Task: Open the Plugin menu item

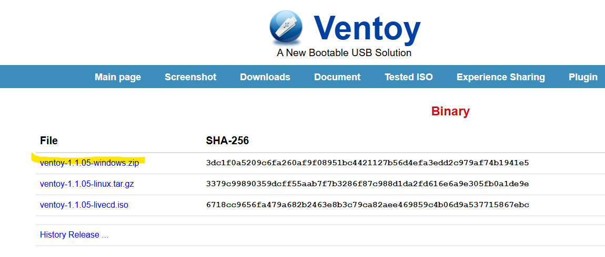Action: click(x=583, y=77)
